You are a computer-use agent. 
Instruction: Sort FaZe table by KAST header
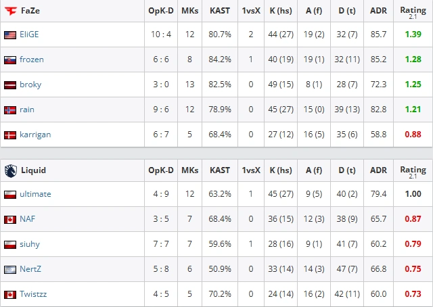click(220, 11)
